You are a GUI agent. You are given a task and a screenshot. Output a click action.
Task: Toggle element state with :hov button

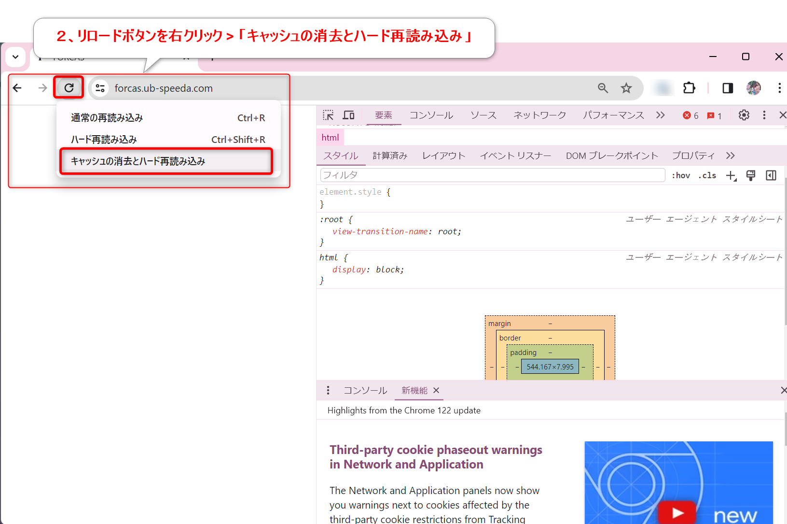tap(680, 175)
